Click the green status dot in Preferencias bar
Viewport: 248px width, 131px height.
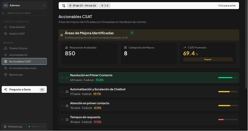point(29,127)
